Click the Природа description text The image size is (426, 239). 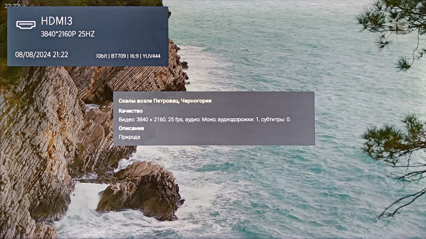click(129, 137)
